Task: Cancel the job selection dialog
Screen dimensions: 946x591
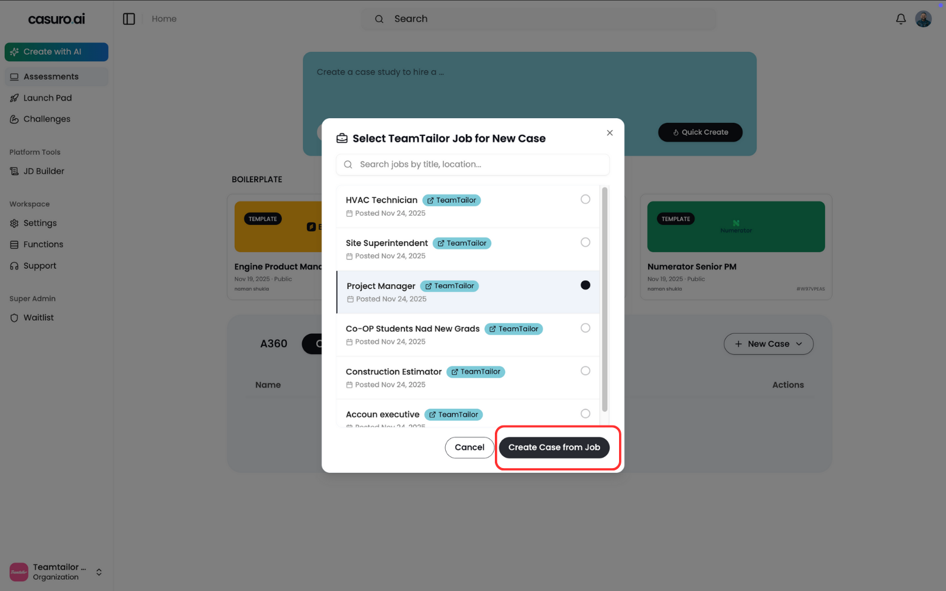Action: (x=469, y=447)
